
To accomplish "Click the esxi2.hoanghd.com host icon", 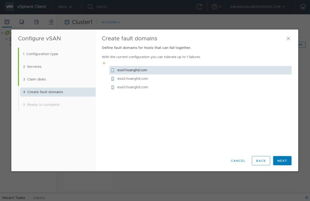I will [x=113, y=79].
